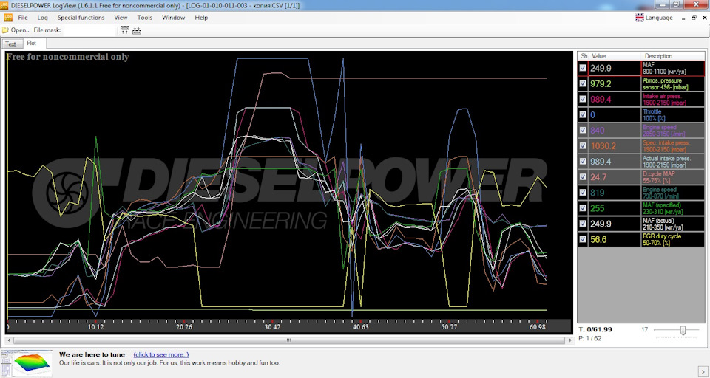The width and height of the screenshot is (710, 378).
Task: Toggle the Intake air press. checkbox
Action: [584, 99]
